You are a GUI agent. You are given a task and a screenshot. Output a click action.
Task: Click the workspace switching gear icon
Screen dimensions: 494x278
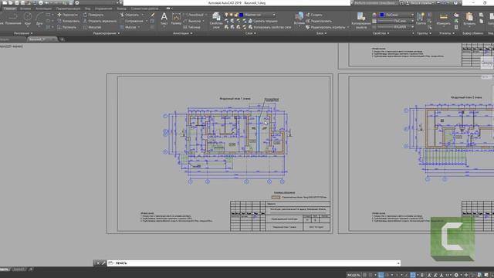coord(456,275)
